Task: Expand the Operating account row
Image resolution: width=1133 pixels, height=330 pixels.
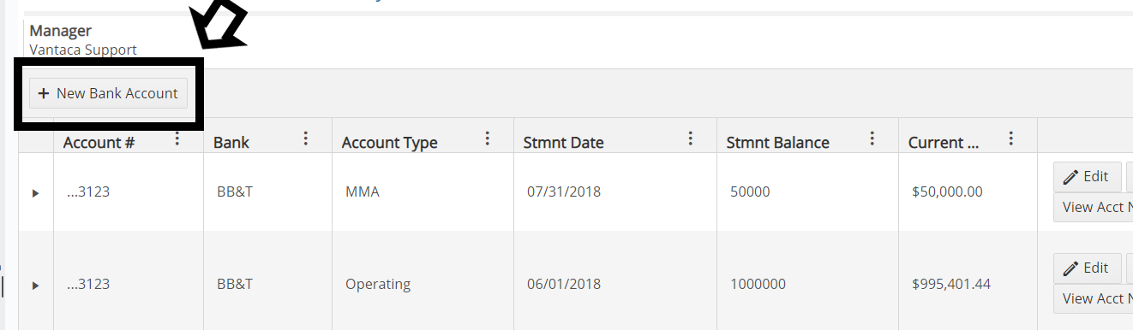Action: pyautogui.click(x=35, y=285)
